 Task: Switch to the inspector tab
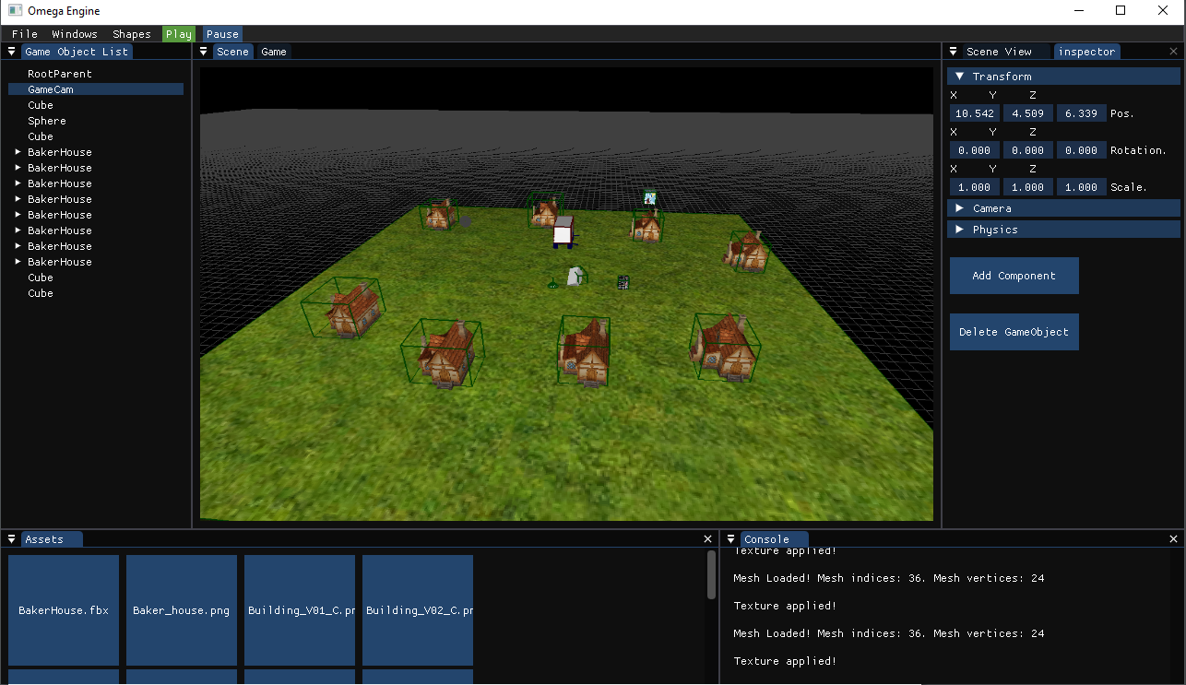[x=1086, y=52]
